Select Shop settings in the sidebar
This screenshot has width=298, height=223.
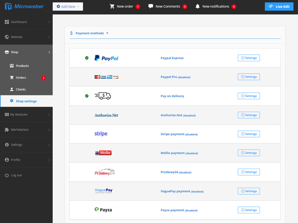tap(26, 101)
